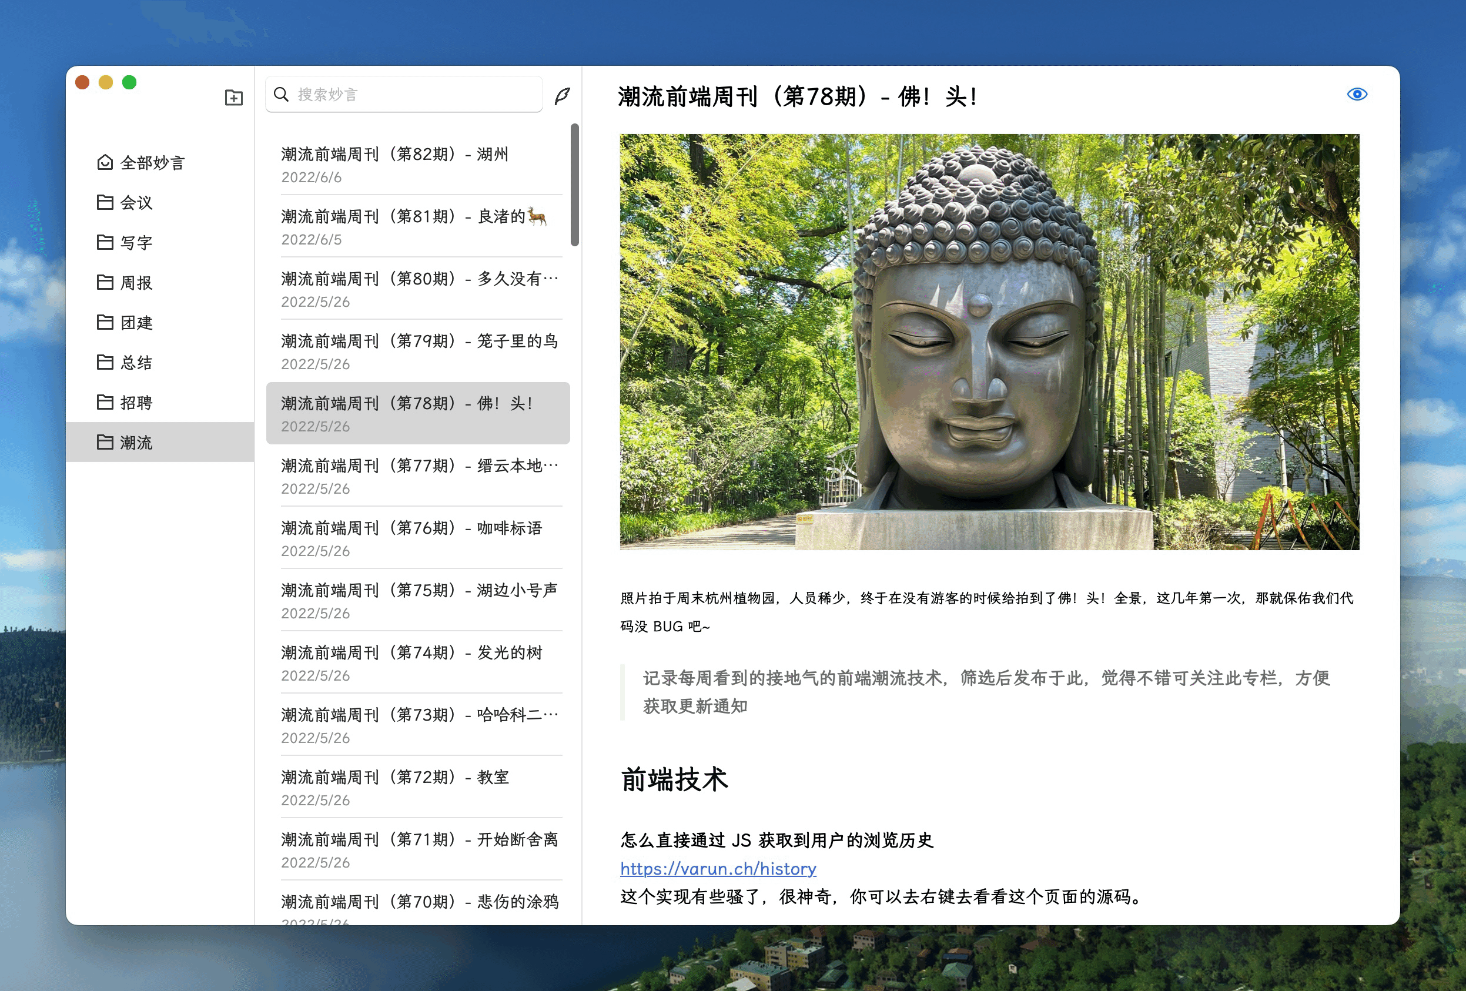The image size is (1466, 991).
Task: Click the Buddha head photo
Action: point(989,342)
